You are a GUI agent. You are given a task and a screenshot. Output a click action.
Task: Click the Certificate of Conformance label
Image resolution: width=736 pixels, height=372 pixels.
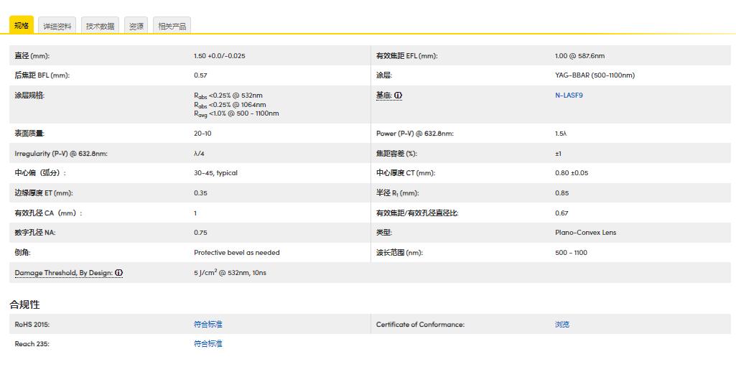tap(420, 325)
